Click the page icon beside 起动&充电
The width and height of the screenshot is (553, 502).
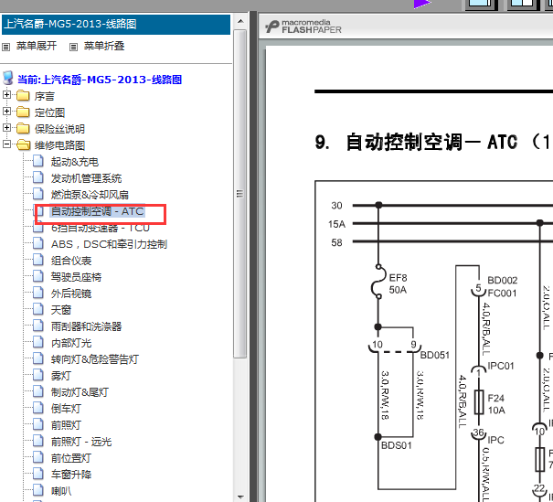(38, 161)
